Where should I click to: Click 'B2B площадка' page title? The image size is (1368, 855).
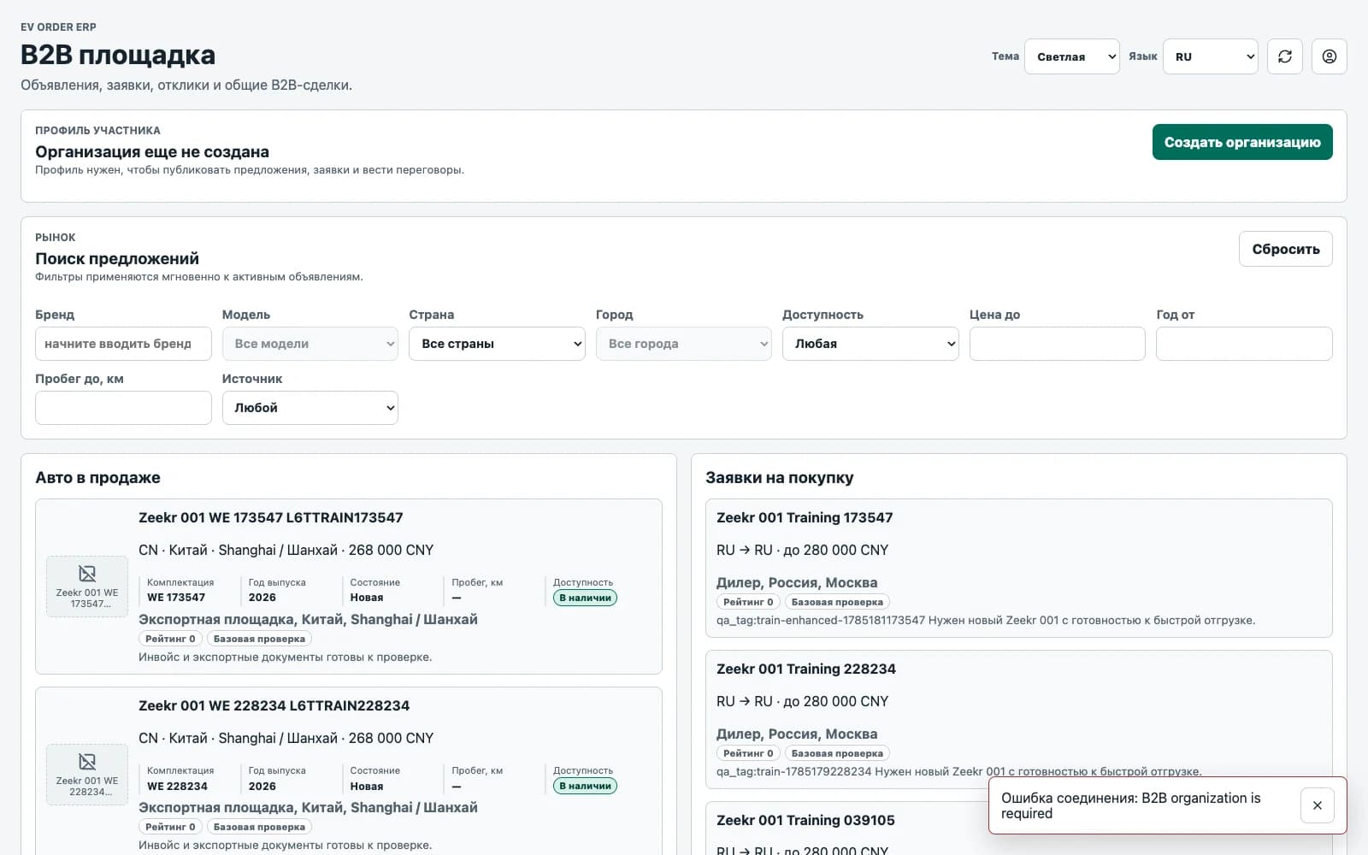(118, 55)
